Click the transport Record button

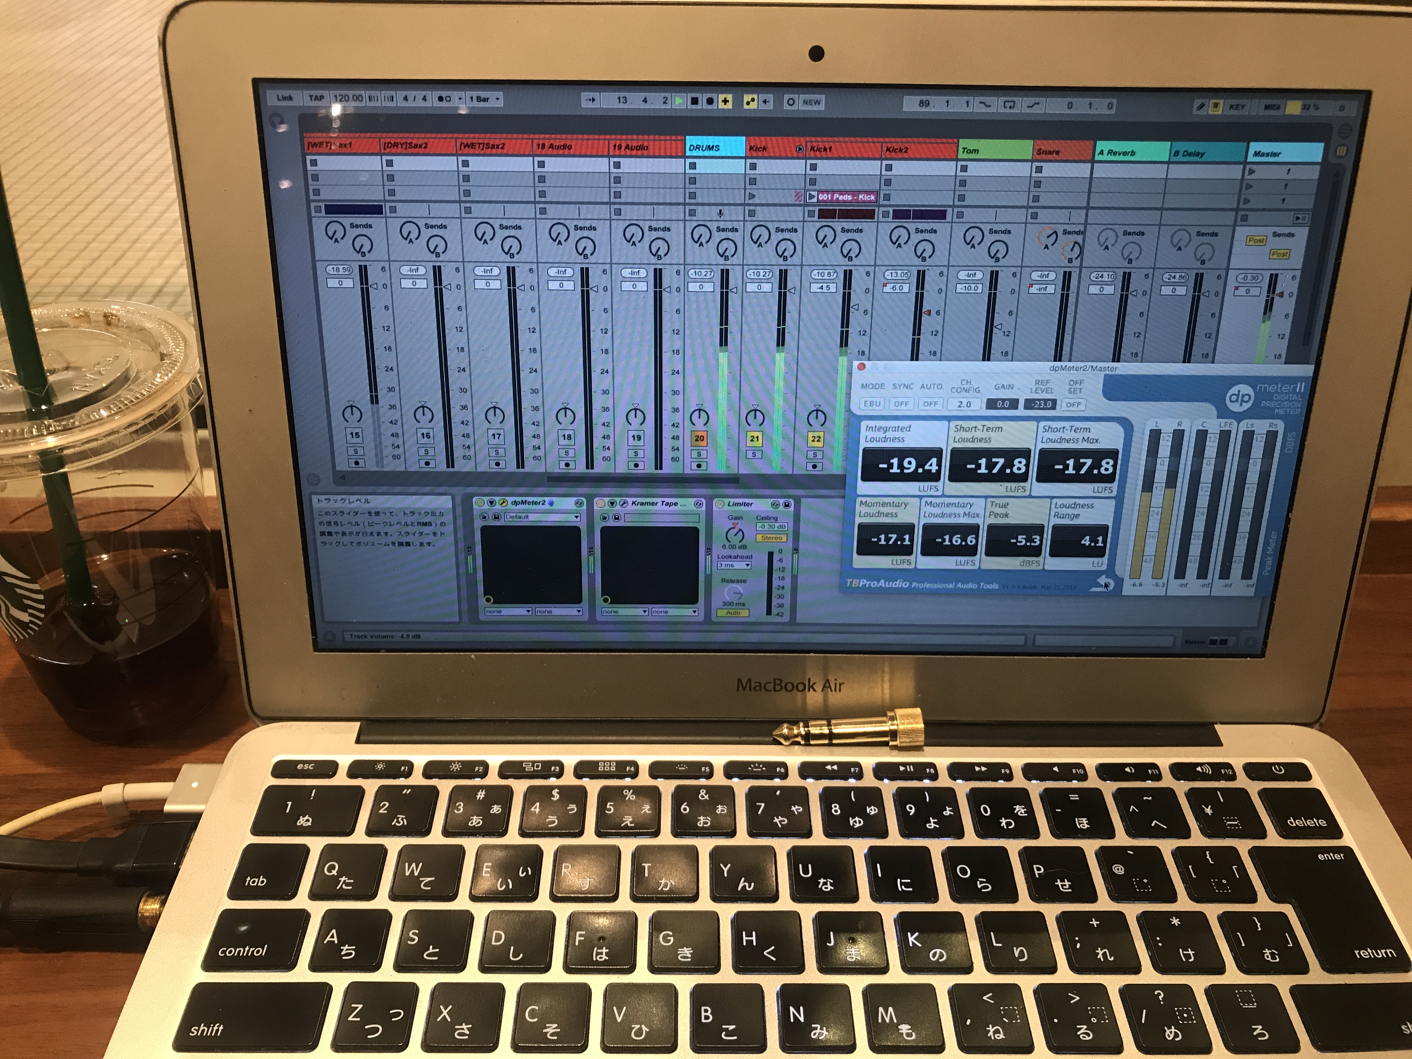coord(709,102)
